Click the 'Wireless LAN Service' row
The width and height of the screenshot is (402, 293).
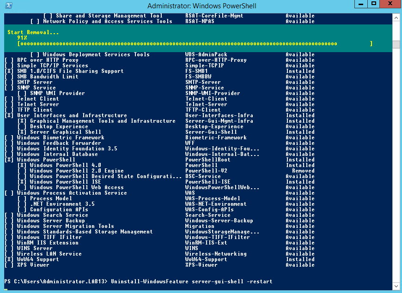click(159, 254)
